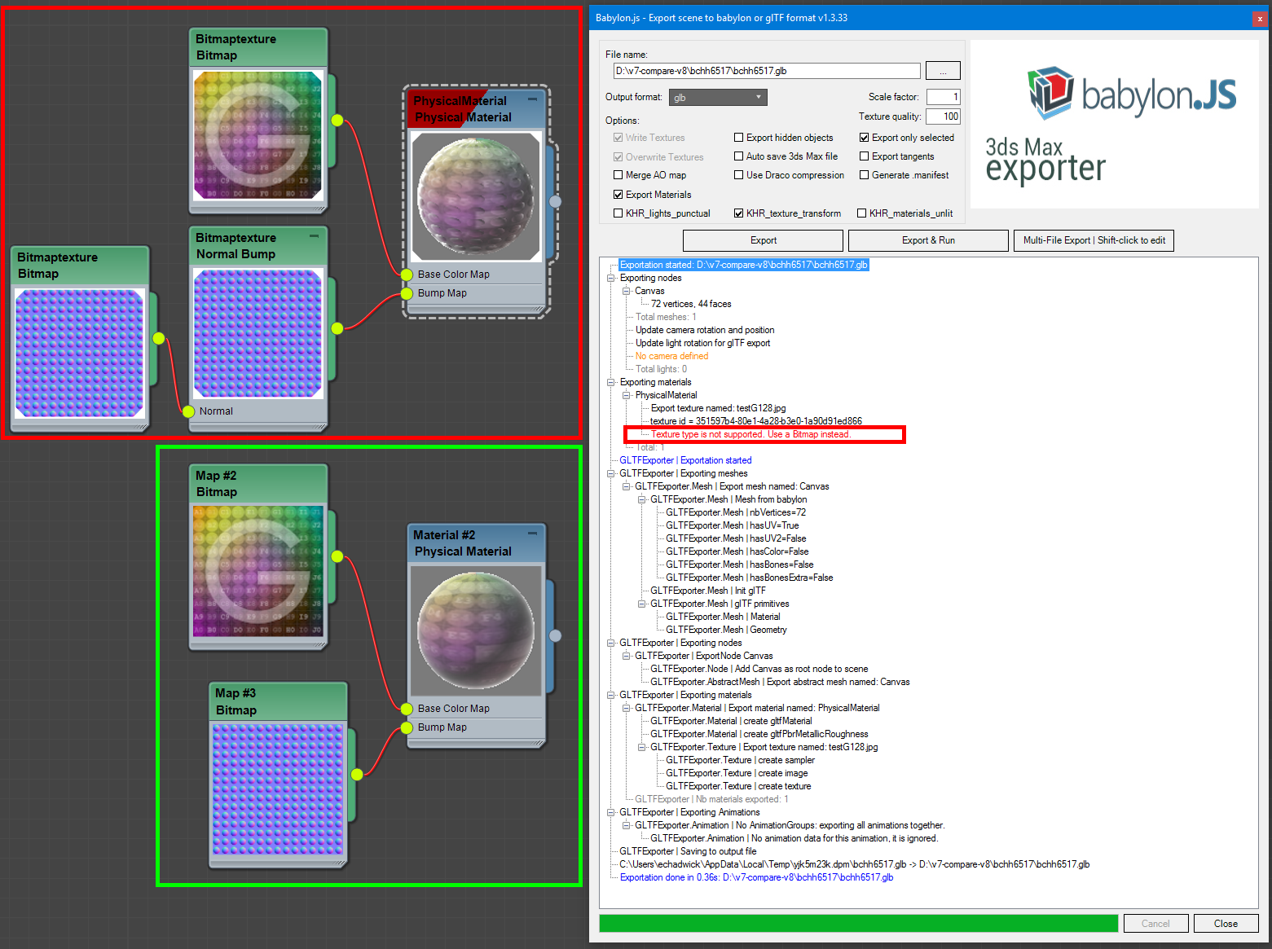Click Base Color Map socket on PhysicalMaterial node
1272x949 pixels.
(x=407, y=275)
